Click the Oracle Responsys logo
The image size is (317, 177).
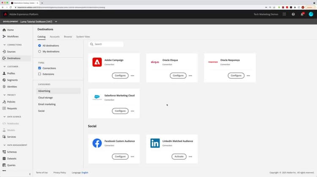tap(213, 62)
